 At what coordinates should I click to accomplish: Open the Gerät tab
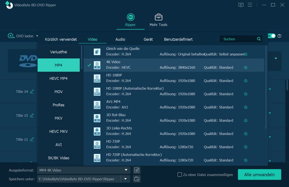coord(148,39)
